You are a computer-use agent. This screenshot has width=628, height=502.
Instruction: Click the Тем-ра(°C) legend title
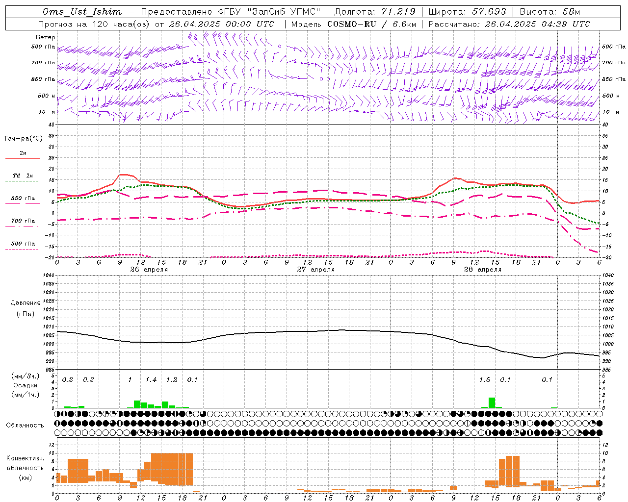(24, 139)
